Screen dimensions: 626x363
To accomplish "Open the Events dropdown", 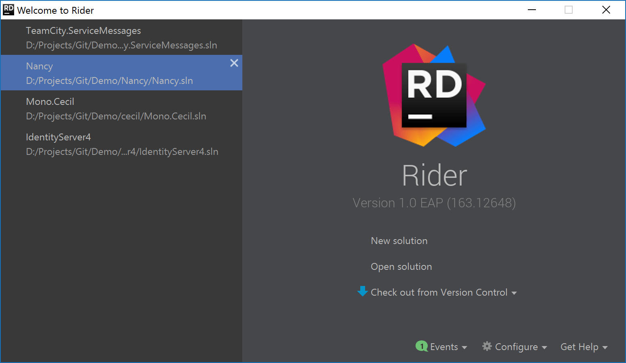I will [x=441, y=347].
